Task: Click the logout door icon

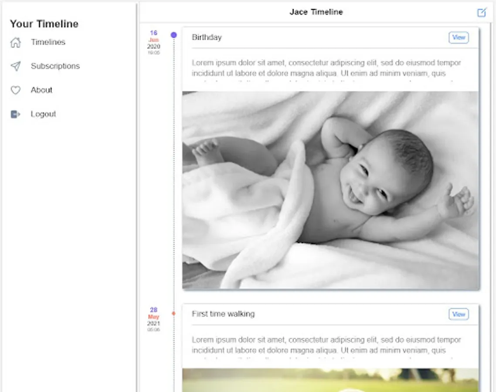Action: tap(15, 114)
